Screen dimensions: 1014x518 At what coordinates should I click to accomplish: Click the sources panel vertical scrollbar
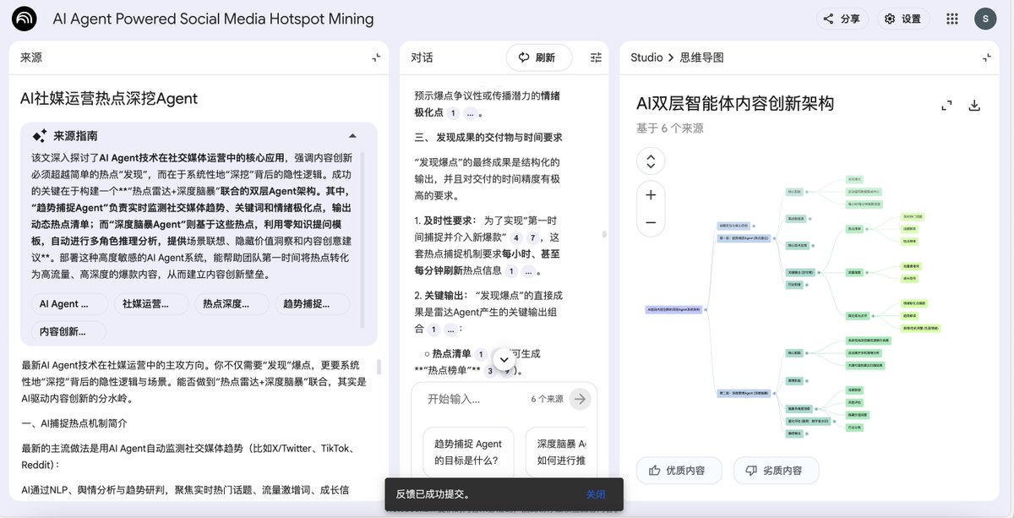(x=379, y=367)
